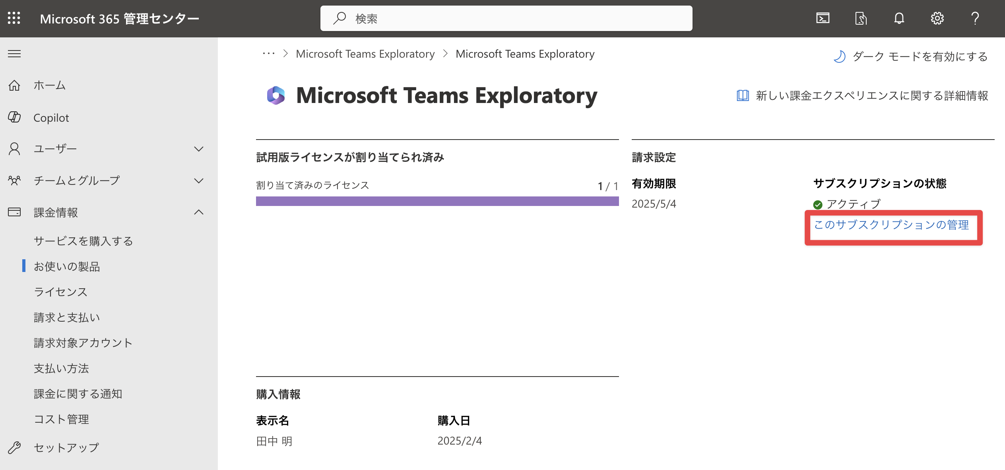
Task: Click the Microsoft 365 product logo
Action: coord(276,95)
